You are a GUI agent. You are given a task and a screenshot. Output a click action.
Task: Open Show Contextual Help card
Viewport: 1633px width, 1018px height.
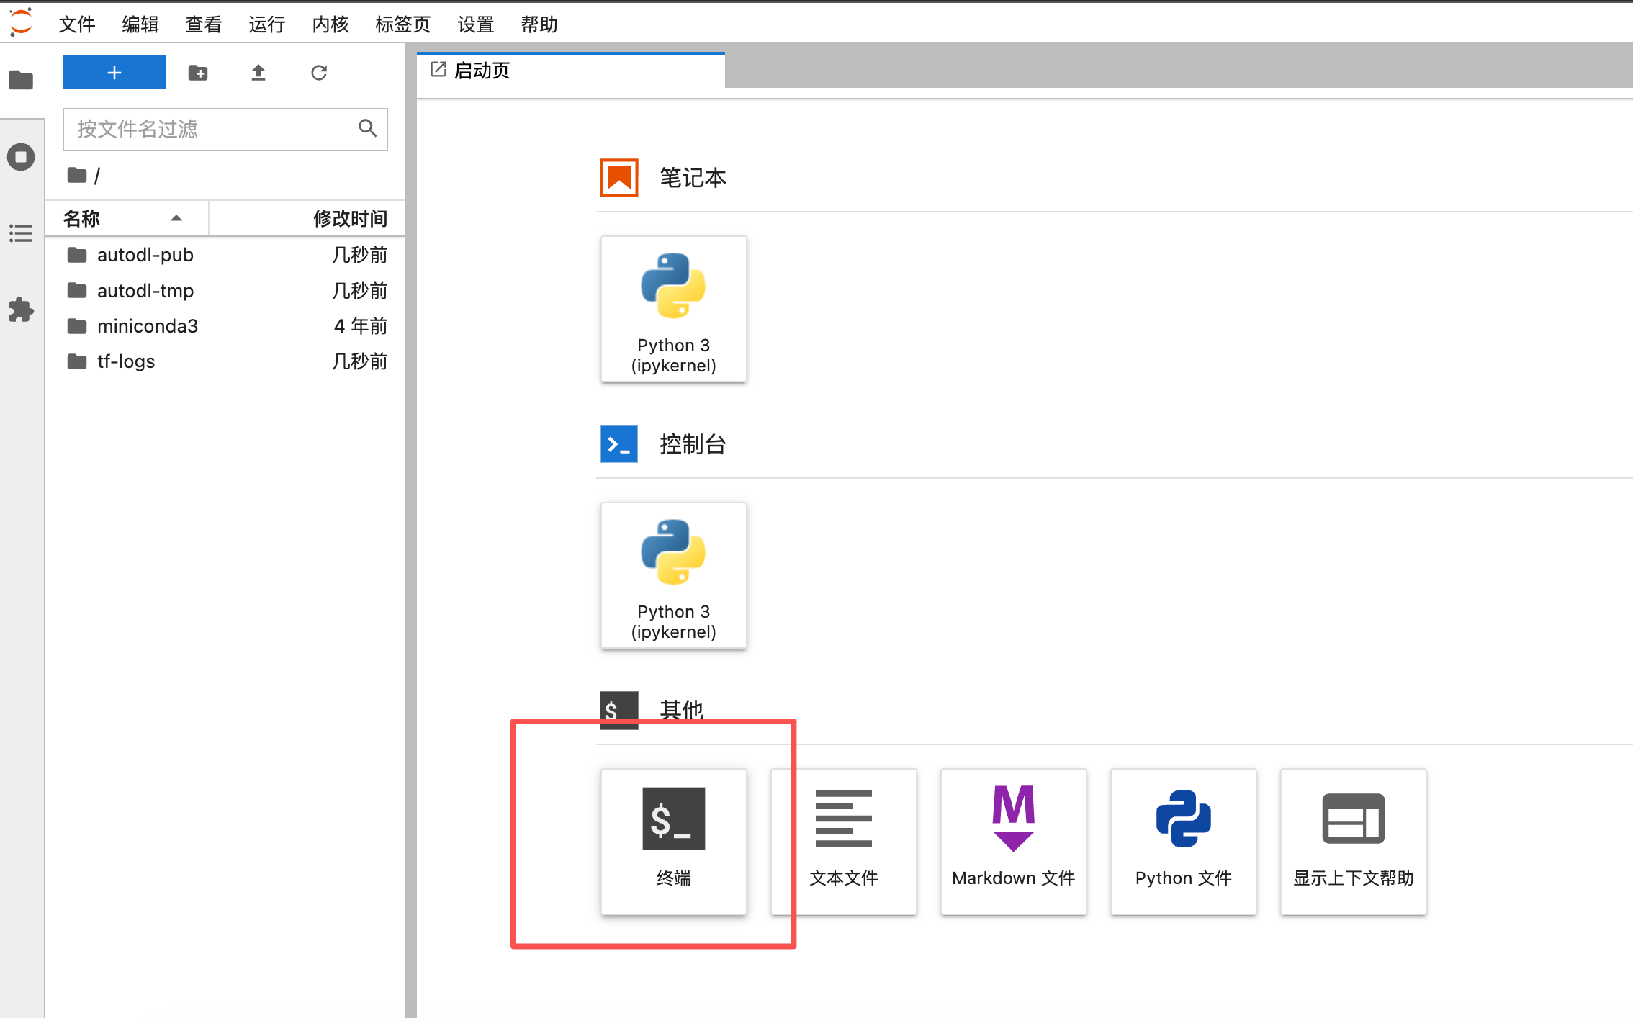point(1353,841)
